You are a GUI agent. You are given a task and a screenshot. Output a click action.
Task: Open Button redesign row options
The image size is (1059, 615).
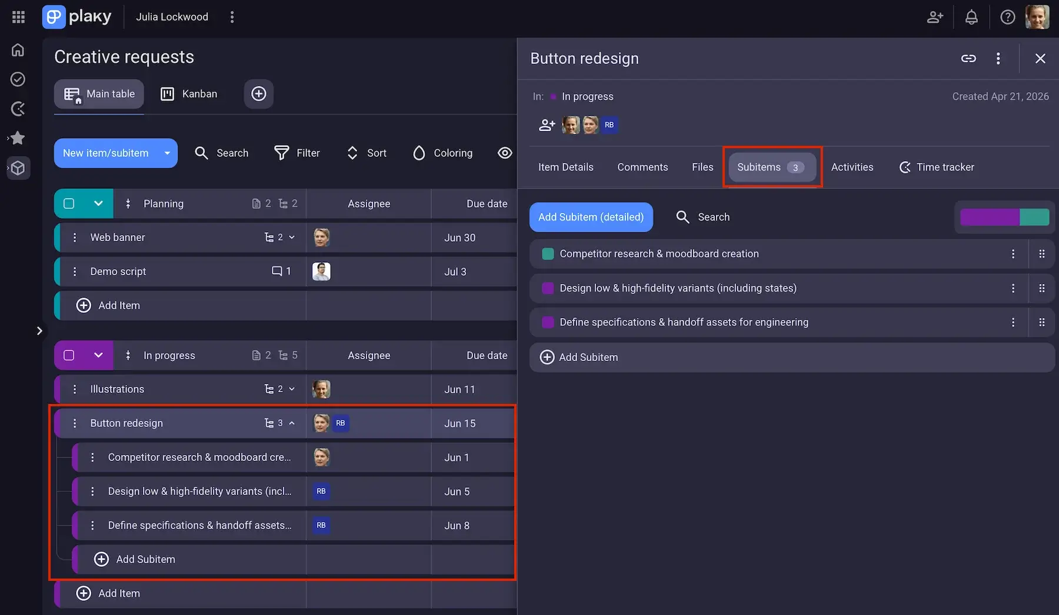tap(74, 423)
